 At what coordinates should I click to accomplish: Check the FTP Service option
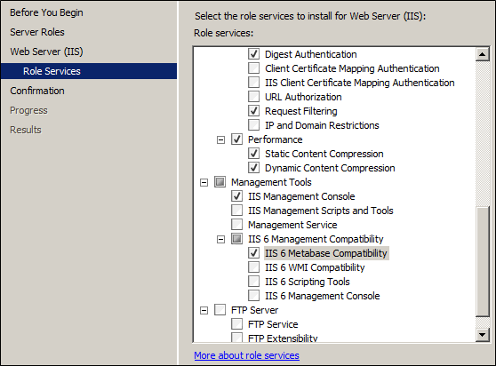pyautogui.click(x=237, y=324)
